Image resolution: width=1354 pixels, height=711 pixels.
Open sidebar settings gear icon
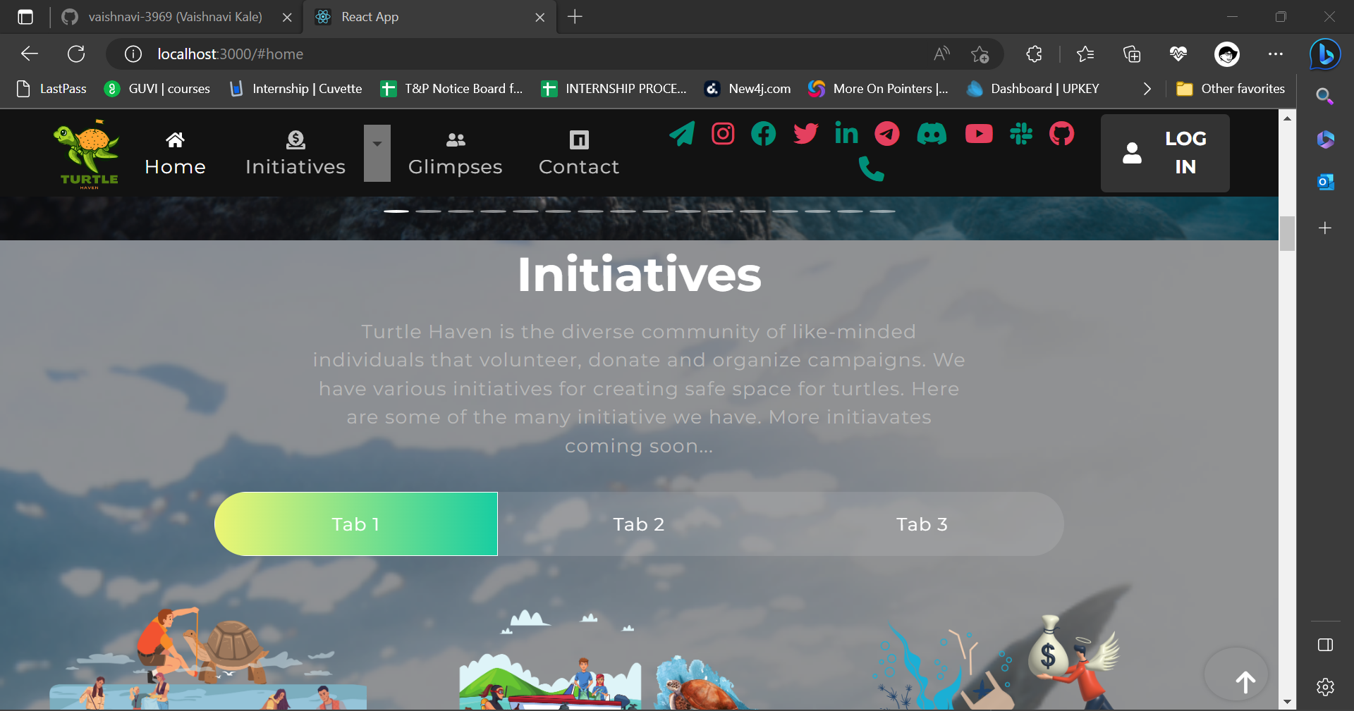(x=1325, y=687)
